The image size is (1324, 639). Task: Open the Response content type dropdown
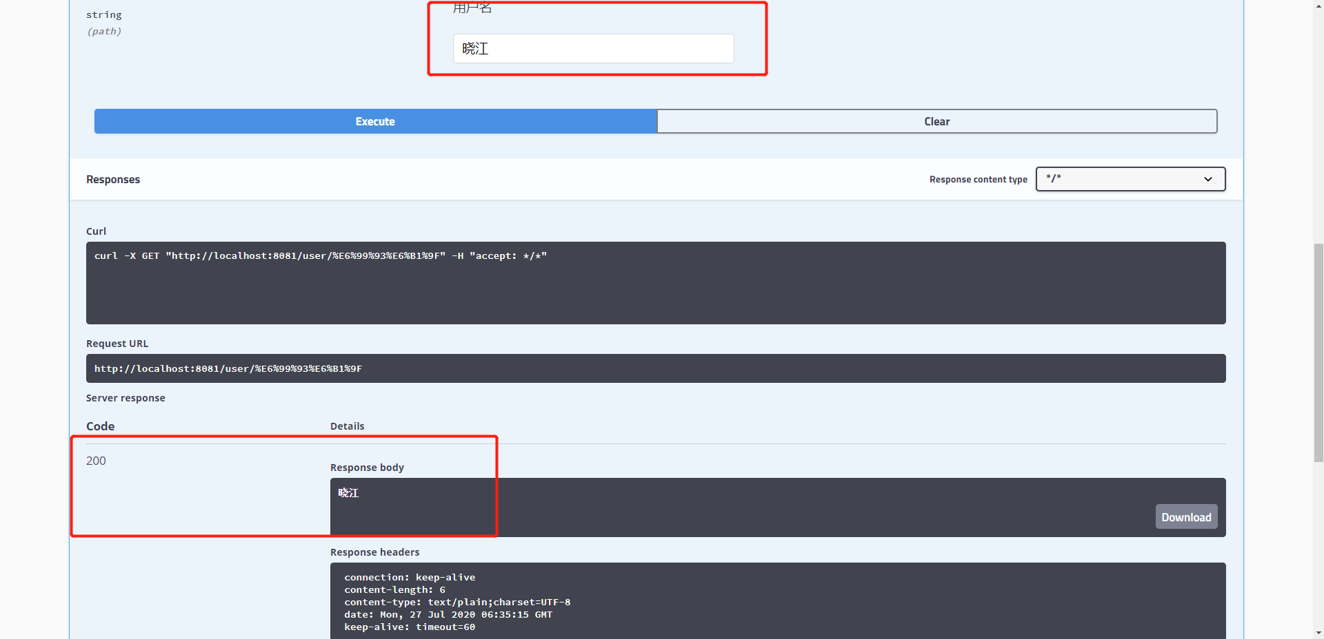point(1130,179)
